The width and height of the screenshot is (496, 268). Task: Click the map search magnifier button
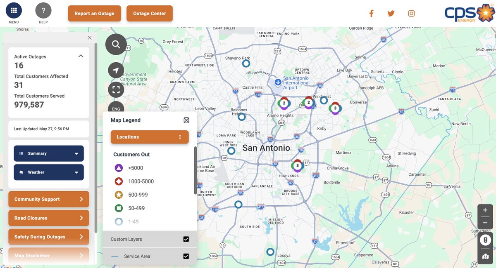116,44
